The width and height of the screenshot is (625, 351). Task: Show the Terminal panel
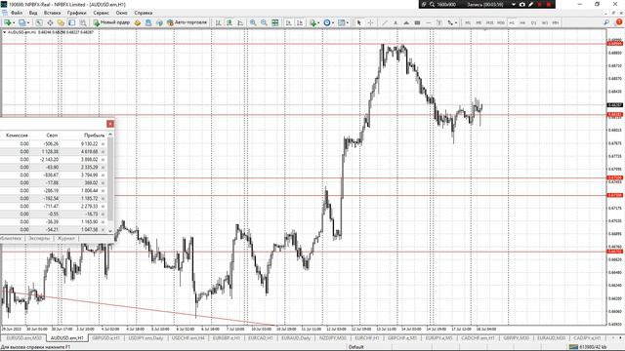pyautogui.click(x=71, y=22)
